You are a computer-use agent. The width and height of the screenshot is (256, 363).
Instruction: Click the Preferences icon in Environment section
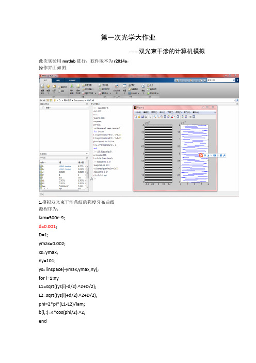point(130,85)
